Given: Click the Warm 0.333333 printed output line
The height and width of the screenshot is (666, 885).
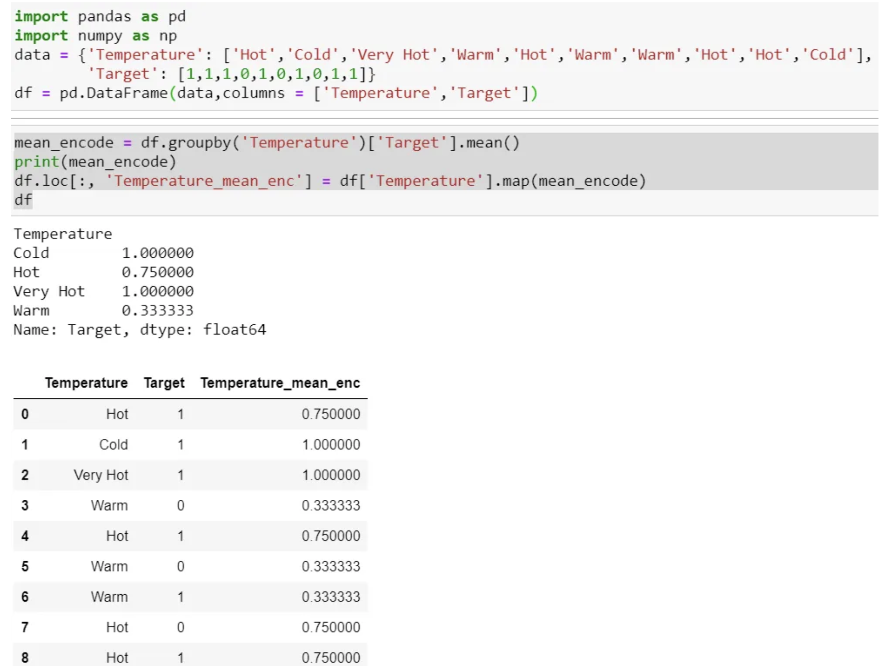Looking at the screenshot, I should [x=103, y=311].
